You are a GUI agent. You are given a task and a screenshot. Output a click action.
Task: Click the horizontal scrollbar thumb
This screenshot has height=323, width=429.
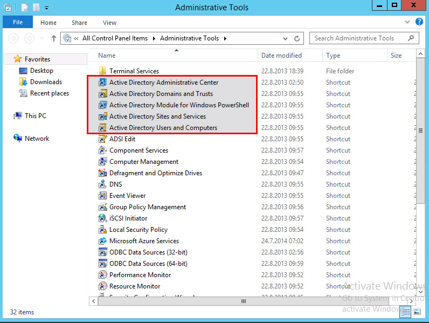pyautogui.click(x=243, y=301)
